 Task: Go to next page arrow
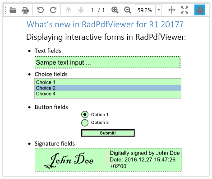[81, 10]
